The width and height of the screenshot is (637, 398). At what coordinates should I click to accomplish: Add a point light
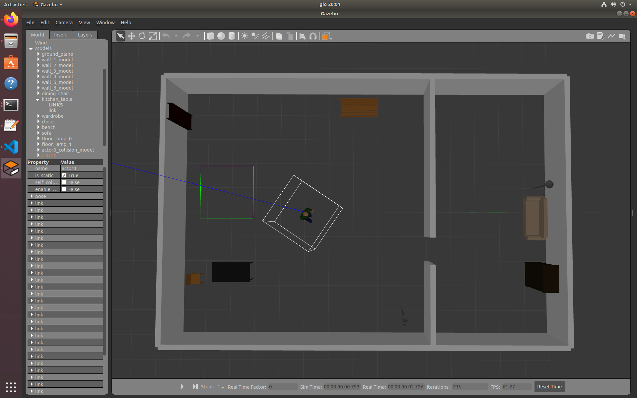[x=245, y=36]
